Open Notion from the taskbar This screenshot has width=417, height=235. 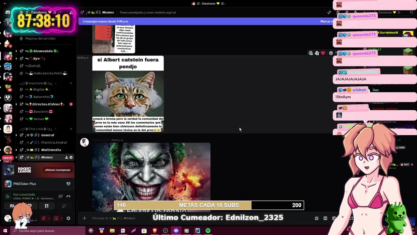click(123, 231)
